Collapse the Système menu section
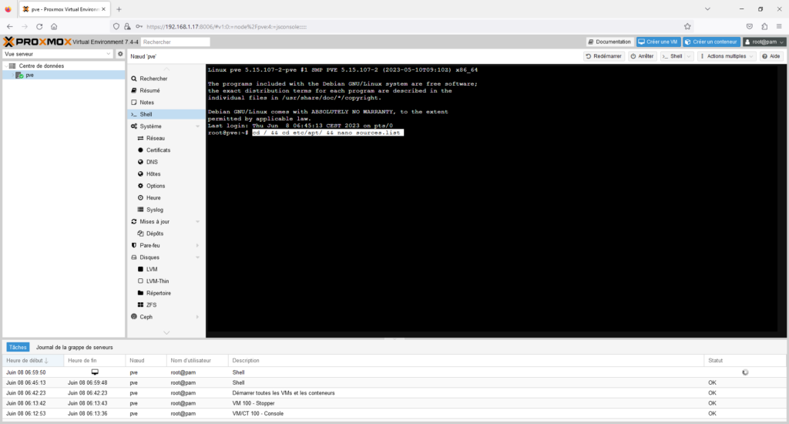 197,126
